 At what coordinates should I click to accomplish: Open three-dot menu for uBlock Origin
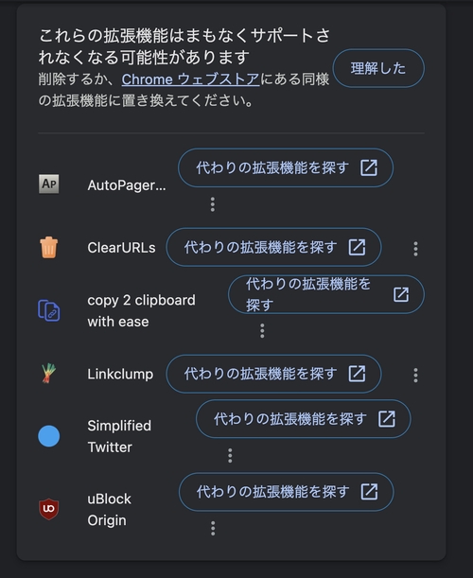[x=213, y=528]
